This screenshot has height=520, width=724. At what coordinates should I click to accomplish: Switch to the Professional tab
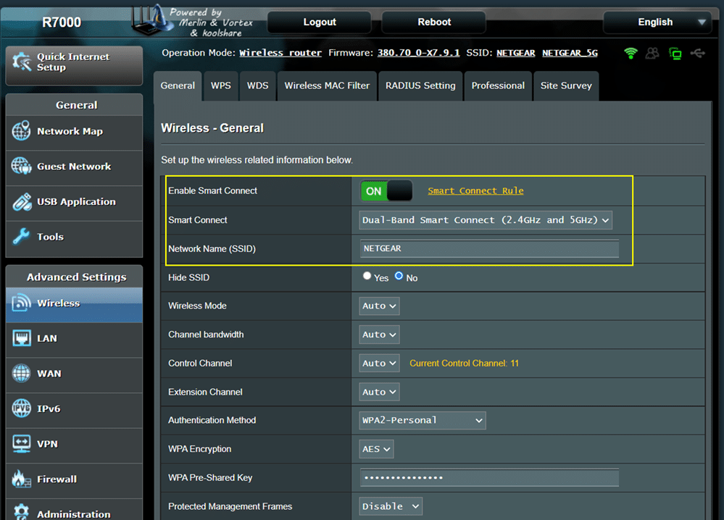[x=498, y=85]
